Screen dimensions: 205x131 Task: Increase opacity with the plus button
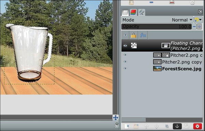pos(200,27)
